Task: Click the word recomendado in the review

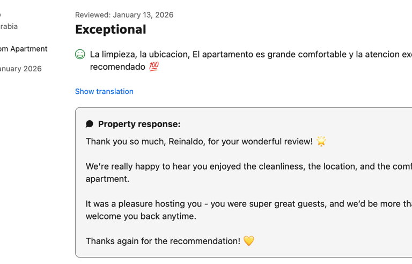Action: pos(117,67)
